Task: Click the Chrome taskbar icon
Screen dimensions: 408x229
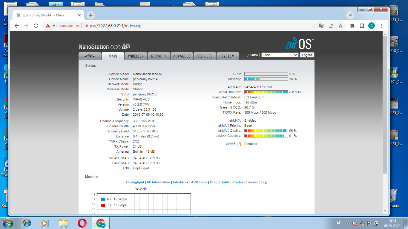Action: pyautogui.click(x=101, y=223)
